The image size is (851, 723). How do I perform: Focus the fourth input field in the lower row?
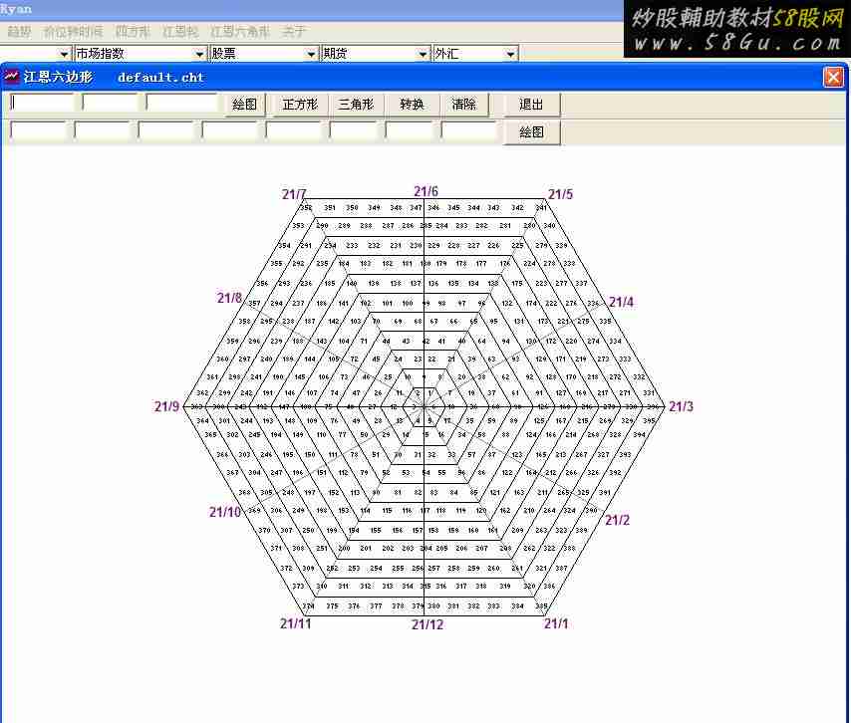pos(230,131)
